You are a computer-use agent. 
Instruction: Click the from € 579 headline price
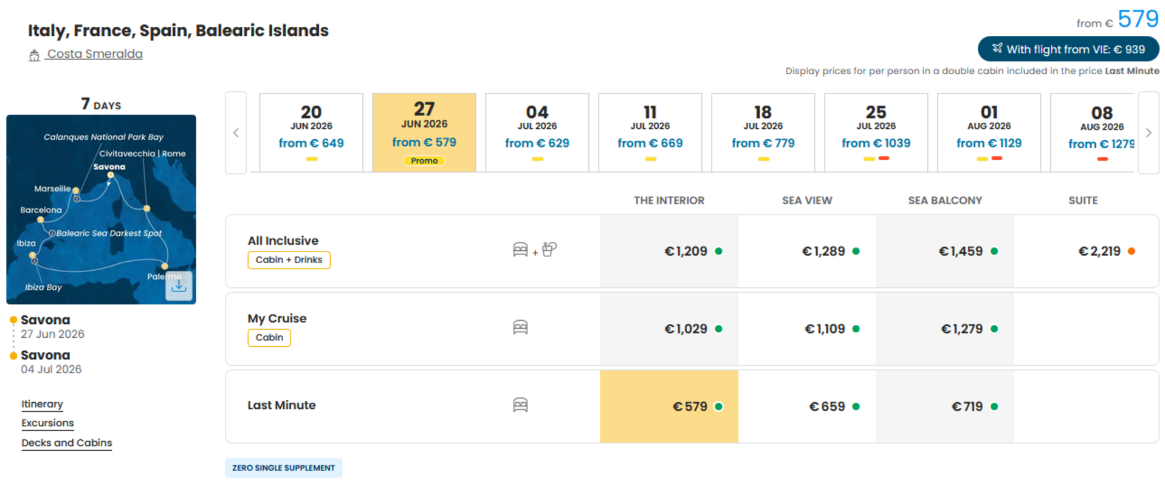[1117, 19]
